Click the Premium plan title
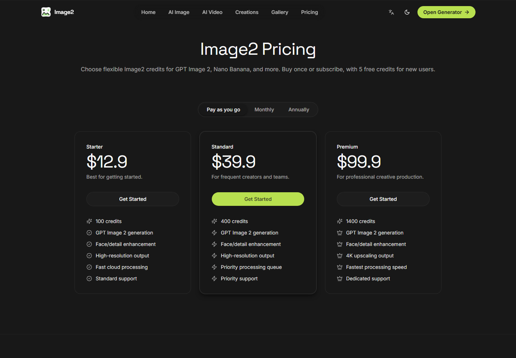The width and height of the screenshot is (516, 358). pos(347,147)
